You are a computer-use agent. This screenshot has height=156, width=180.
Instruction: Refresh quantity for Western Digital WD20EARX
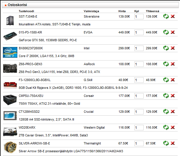pyautogui.click(x=166, y=127)
